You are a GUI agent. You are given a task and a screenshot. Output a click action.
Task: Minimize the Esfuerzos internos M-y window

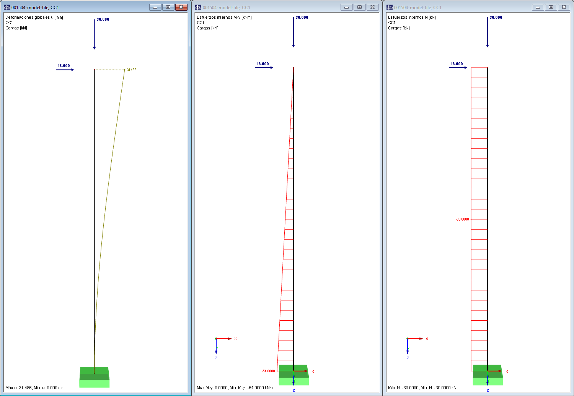346,7
